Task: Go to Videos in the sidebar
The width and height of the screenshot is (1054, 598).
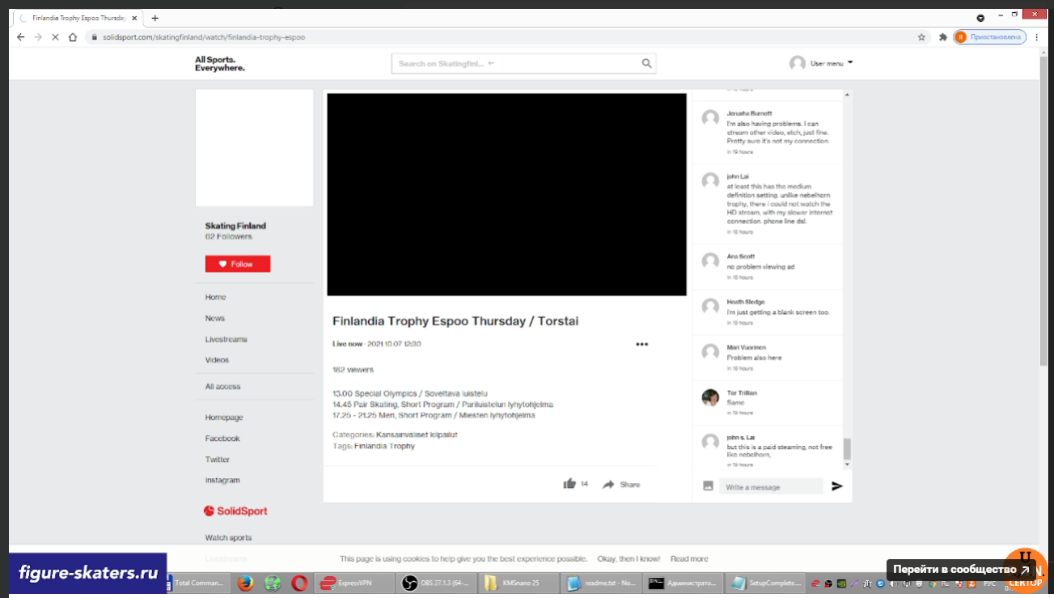Action: click(x=217, y=360)
